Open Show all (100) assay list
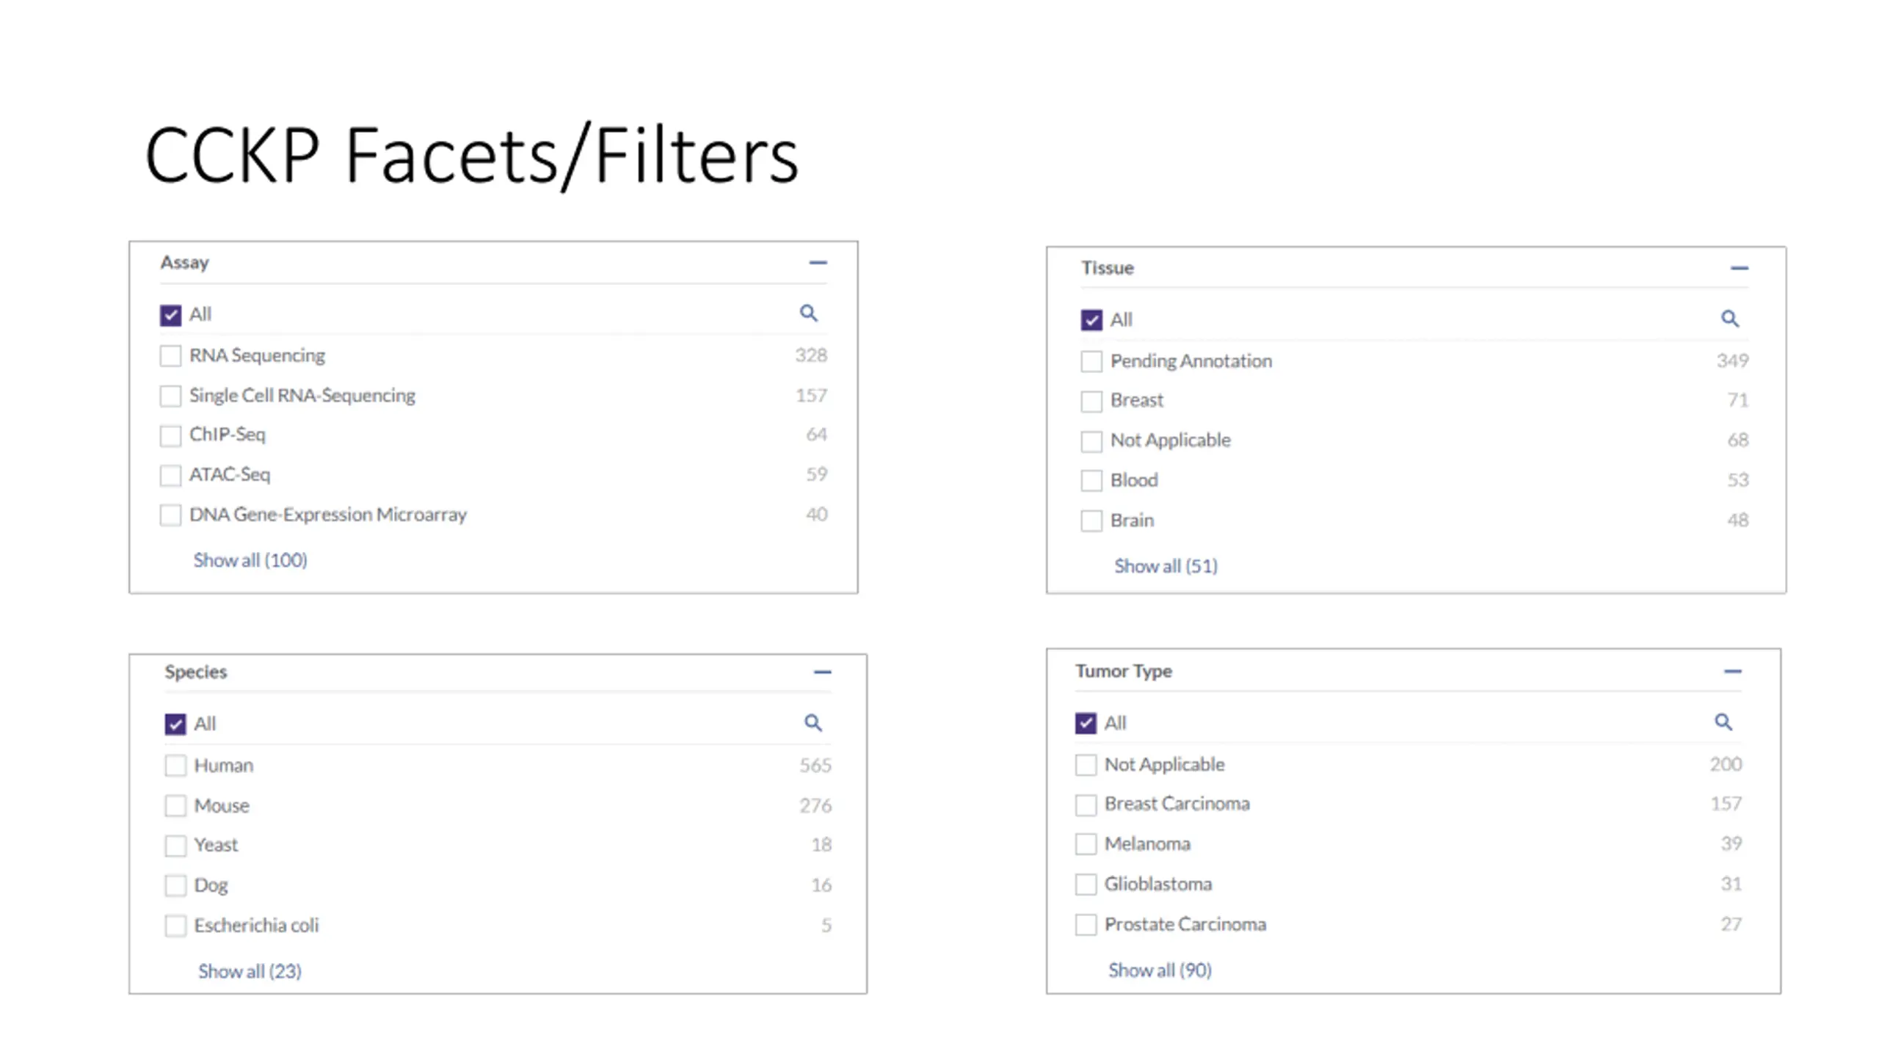Image resolution: width=1879 pixels, height=1057 pixels. 250,560
